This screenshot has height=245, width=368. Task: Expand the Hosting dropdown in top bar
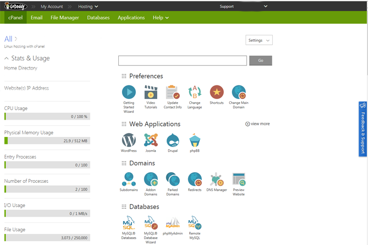click(x=87, y=6)
